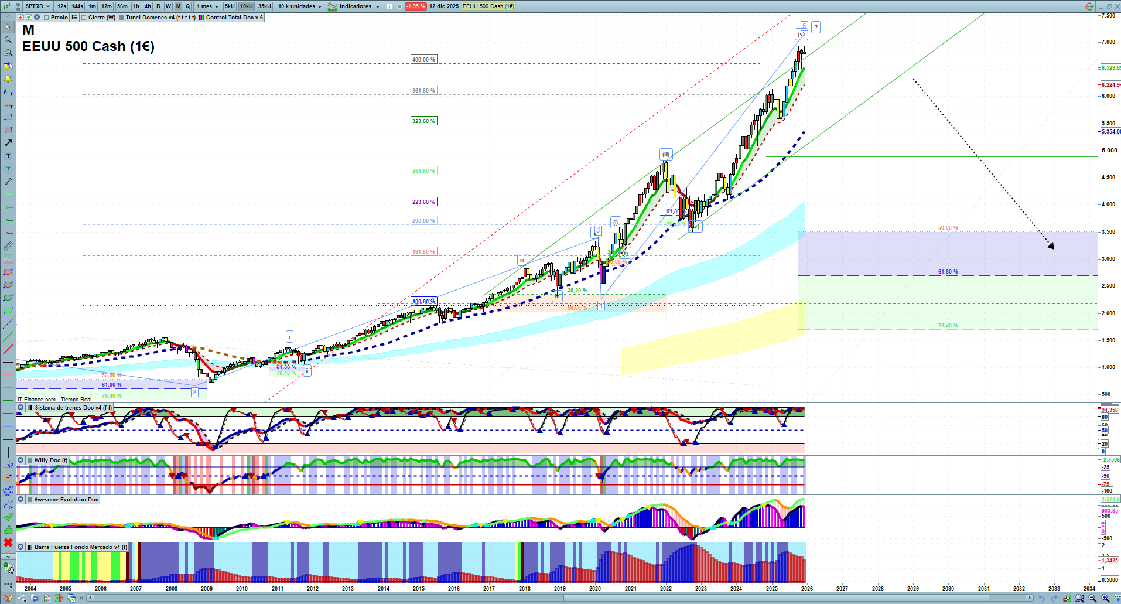Select the 12s timeframe
Image resolution: width=1121 pixels, height=604 pixels.
pyautogui.click(x=61, y=6)
